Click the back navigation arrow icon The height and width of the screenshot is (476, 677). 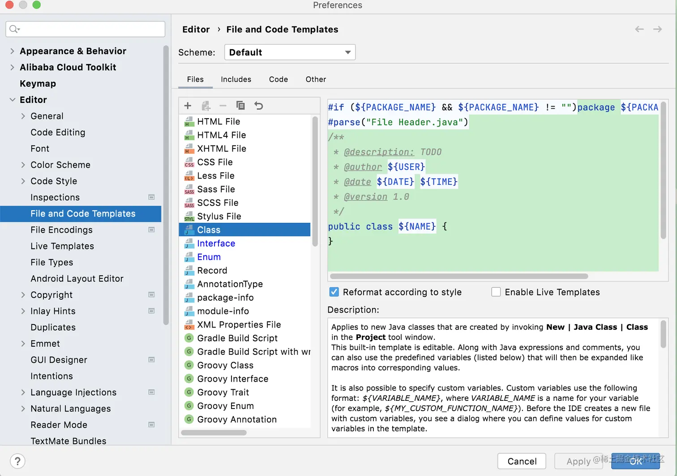pos(639,29)
